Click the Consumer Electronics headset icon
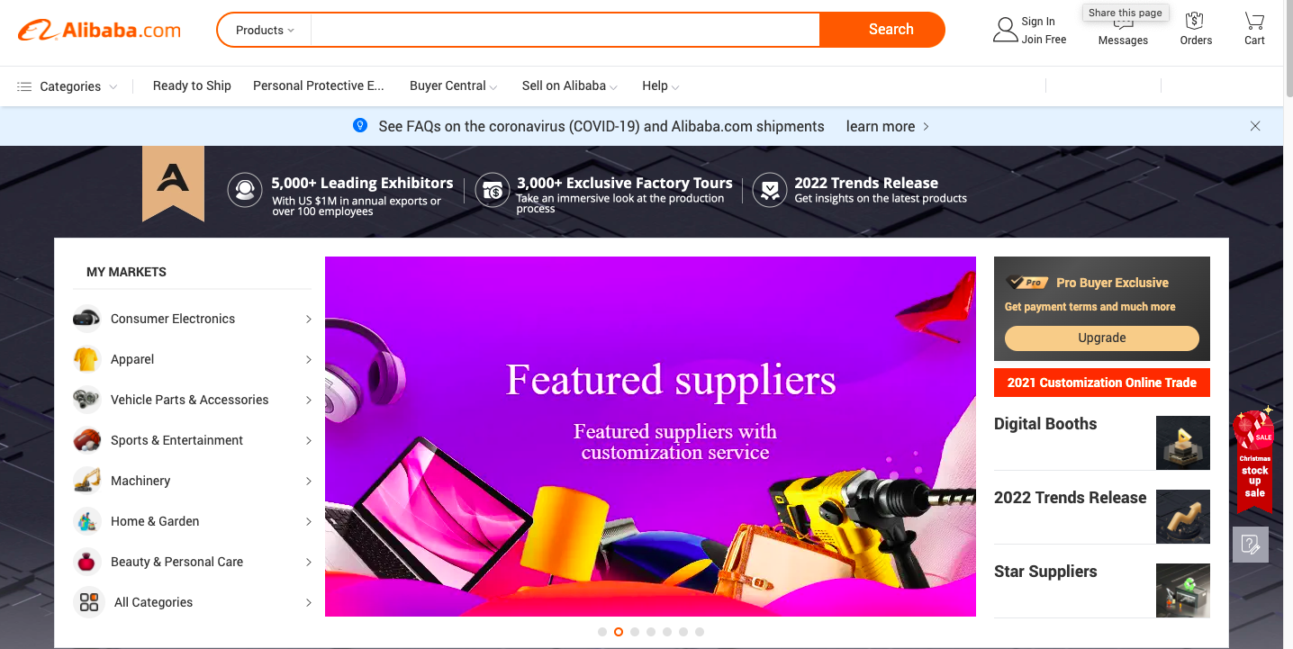1293x649 pixels. (x=86, y=319)
